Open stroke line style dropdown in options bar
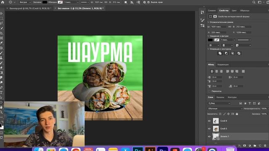 pyautogui.click(x=85, y=2)
